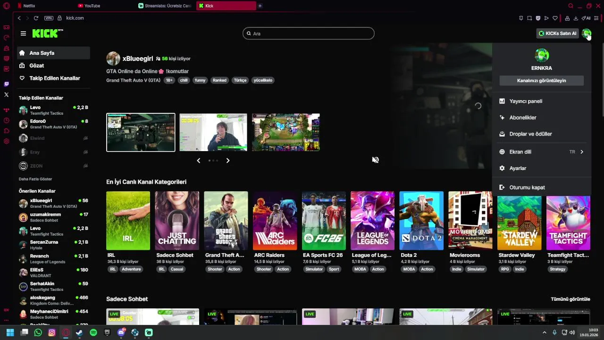Open Gözat in sidebar

(53, 66)
